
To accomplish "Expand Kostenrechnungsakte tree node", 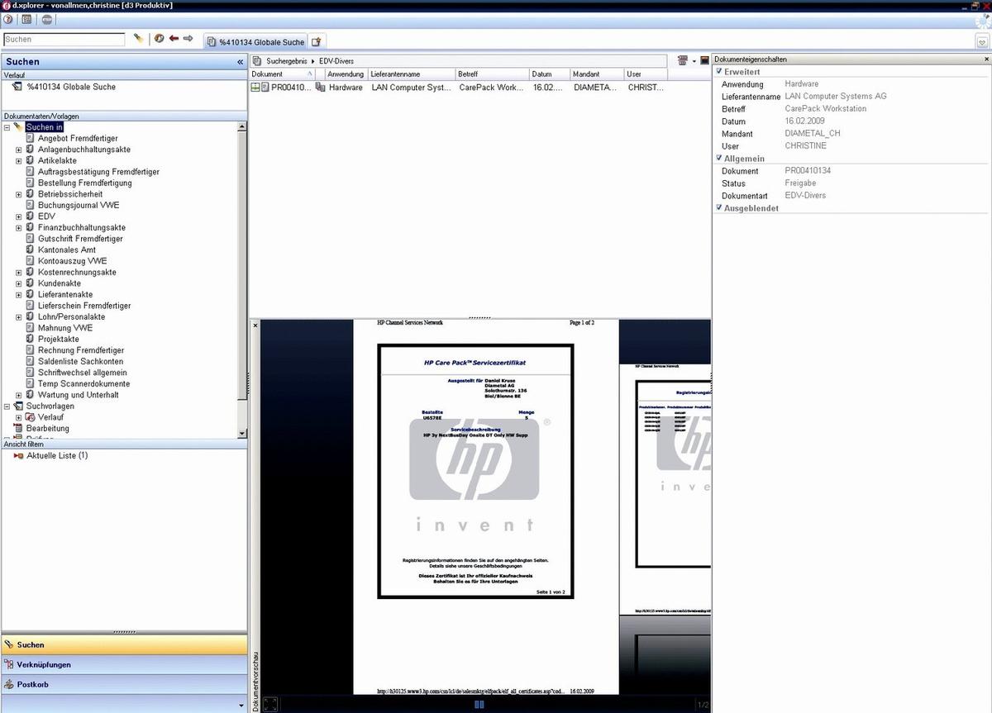I will (19, 272).
